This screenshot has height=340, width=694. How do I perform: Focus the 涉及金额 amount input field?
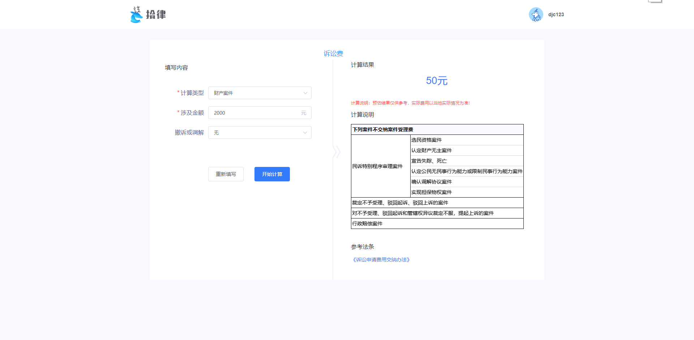tap(255, 113)
